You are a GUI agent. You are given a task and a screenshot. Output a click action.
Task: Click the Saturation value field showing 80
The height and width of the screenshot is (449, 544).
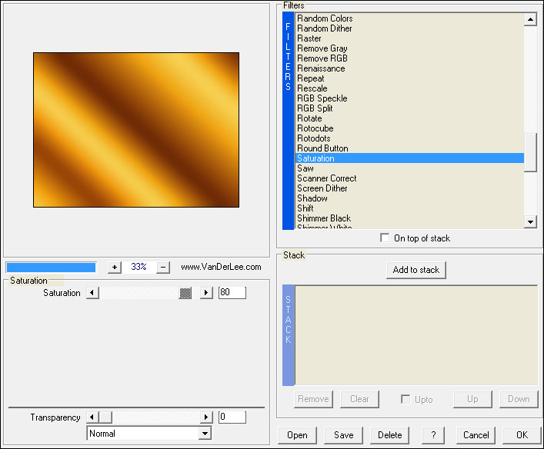232,292
